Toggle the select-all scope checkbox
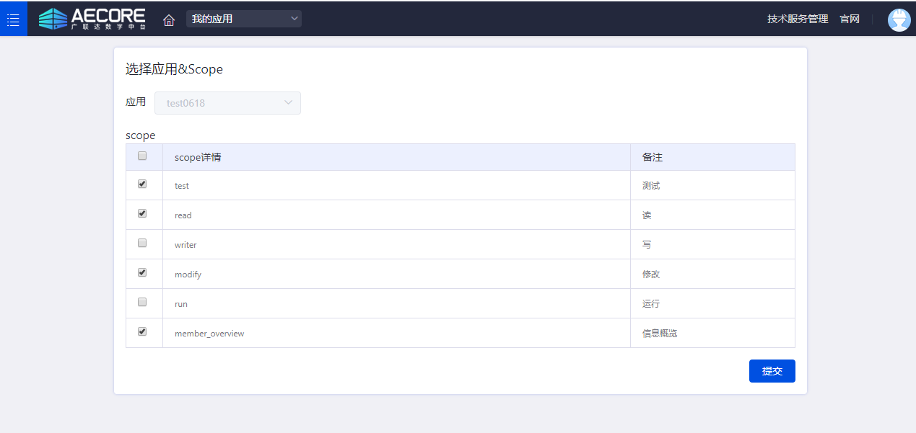 click(x=142, y=156)
